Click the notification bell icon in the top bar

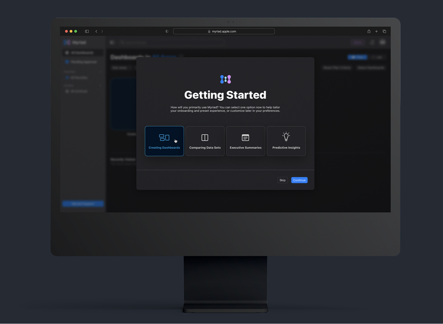(x=372, y=42)
